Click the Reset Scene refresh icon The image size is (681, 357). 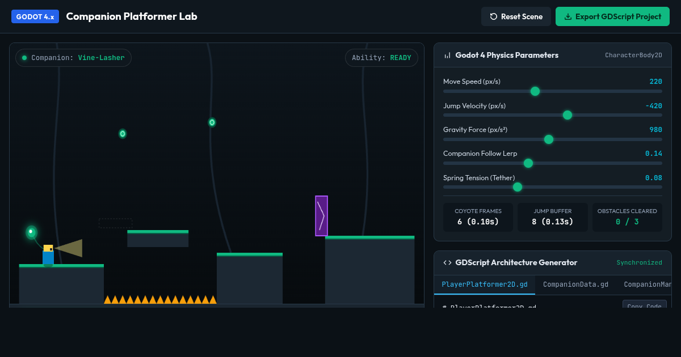[x=493, y=16]
